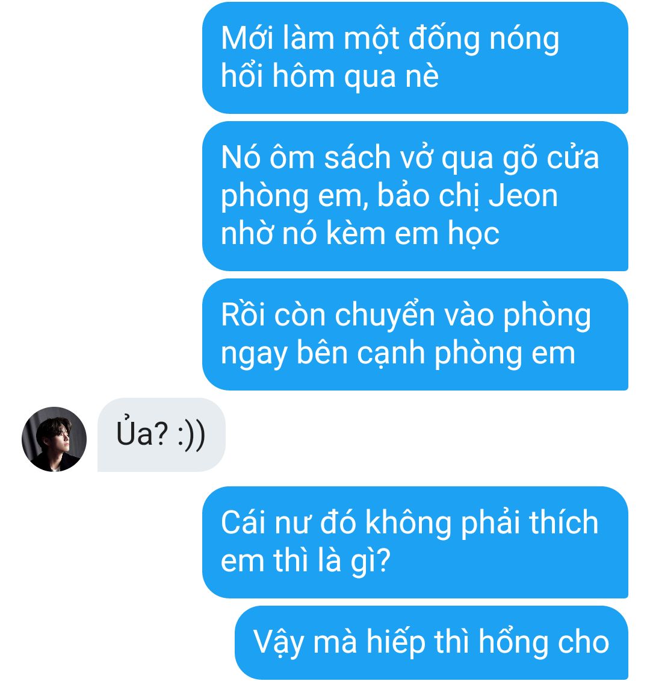
Task: Click the text 'em thì là gì?'
Action: coord(306,560)
